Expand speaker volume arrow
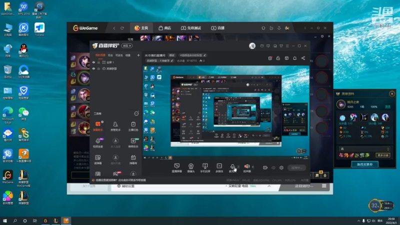The width and height of the screenshot is (400, 225). 253,167
